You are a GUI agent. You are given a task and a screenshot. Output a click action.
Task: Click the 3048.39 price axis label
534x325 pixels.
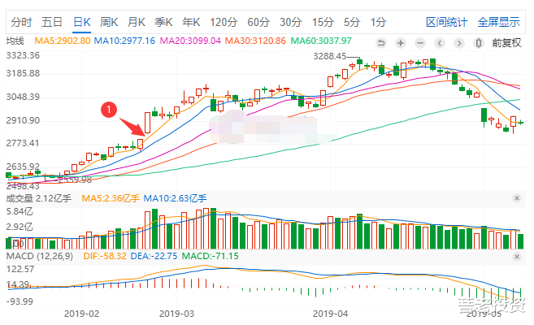click(23, 97)
